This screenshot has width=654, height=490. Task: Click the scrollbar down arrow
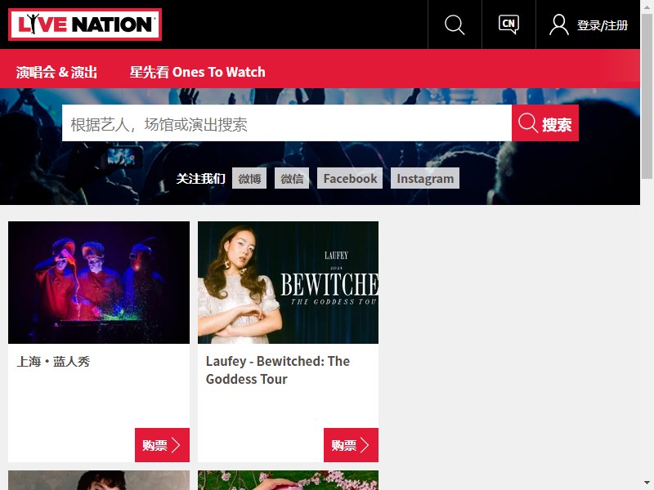coord(647,483)
